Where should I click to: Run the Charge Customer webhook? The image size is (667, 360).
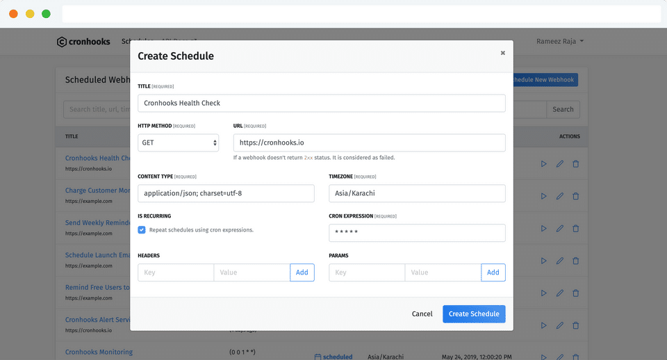pos(543,196)
